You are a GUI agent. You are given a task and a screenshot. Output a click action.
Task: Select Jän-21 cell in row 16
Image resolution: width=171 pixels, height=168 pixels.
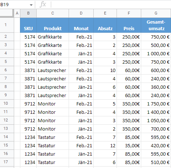click(x=81, y=154)
